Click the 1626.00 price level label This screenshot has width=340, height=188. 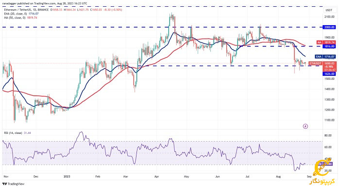(x=329, y=74)
